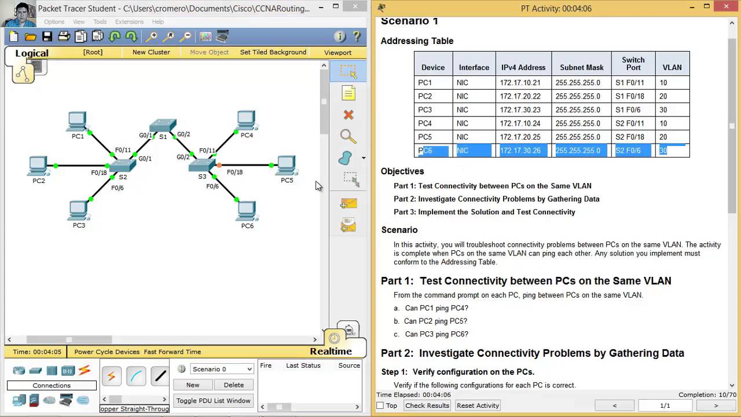This screenshot has width=741, height=417.
Task: Open the Extensions menu
Action: tap(129, 22)
